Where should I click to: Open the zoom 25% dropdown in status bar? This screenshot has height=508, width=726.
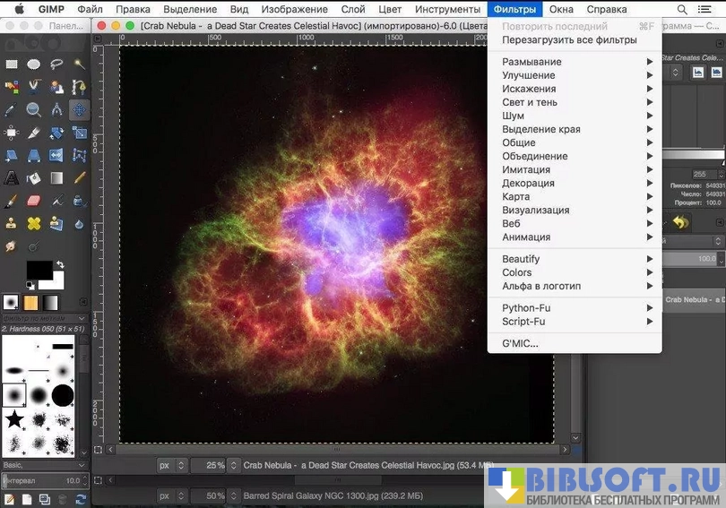[233, 465]
